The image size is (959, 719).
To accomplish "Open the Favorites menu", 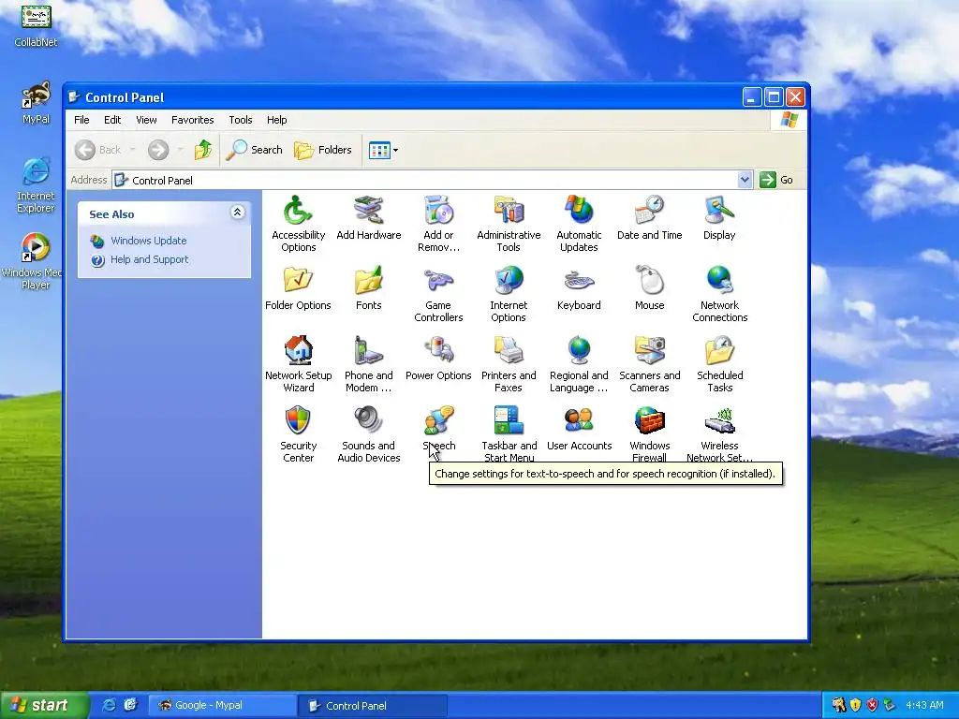I will (x=192, y=120).
